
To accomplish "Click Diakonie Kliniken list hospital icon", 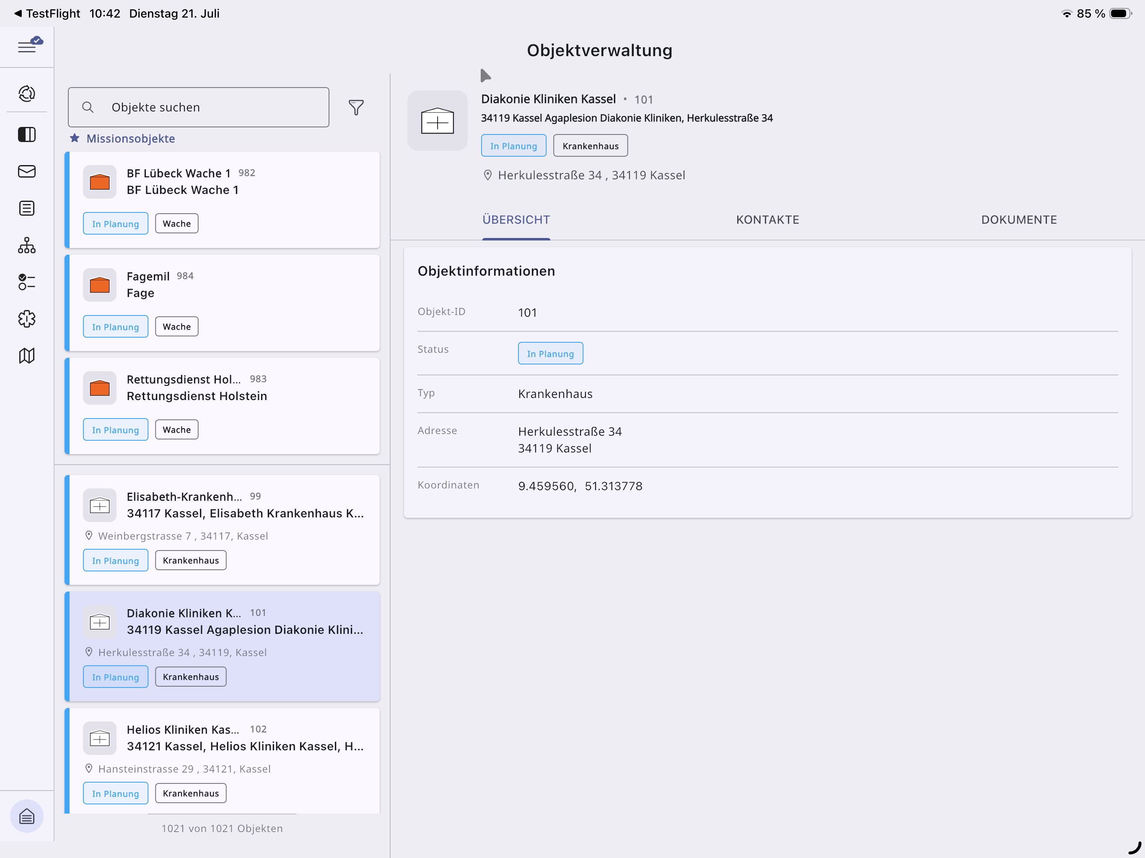I will 100,622.
